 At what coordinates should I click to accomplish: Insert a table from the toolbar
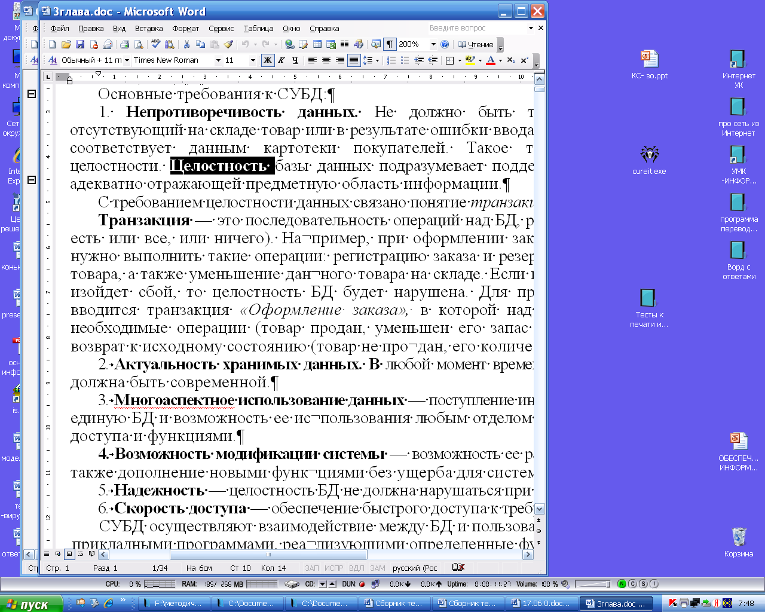click(x=317, y=44)
